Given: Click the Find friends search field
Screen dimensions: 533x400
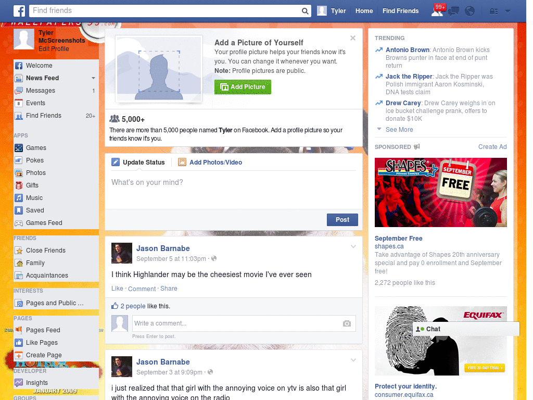Looking at the screenshot, I should pyautogui.click(x=165, y=11).
